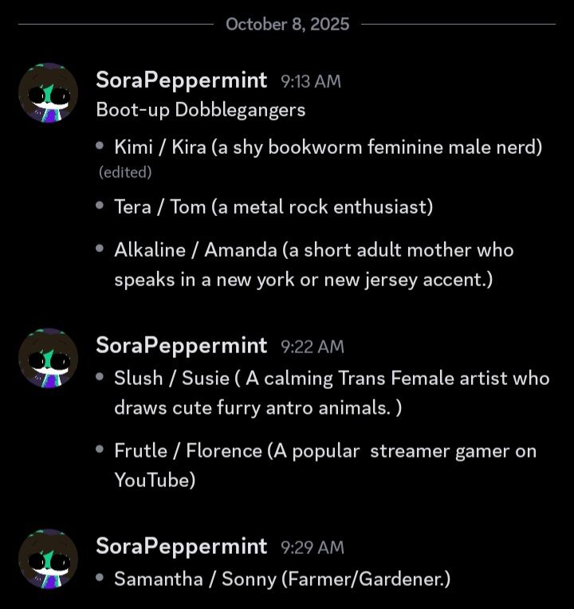
Task: Click the Alkaline / Amanda bullet text
Action: 314,265
